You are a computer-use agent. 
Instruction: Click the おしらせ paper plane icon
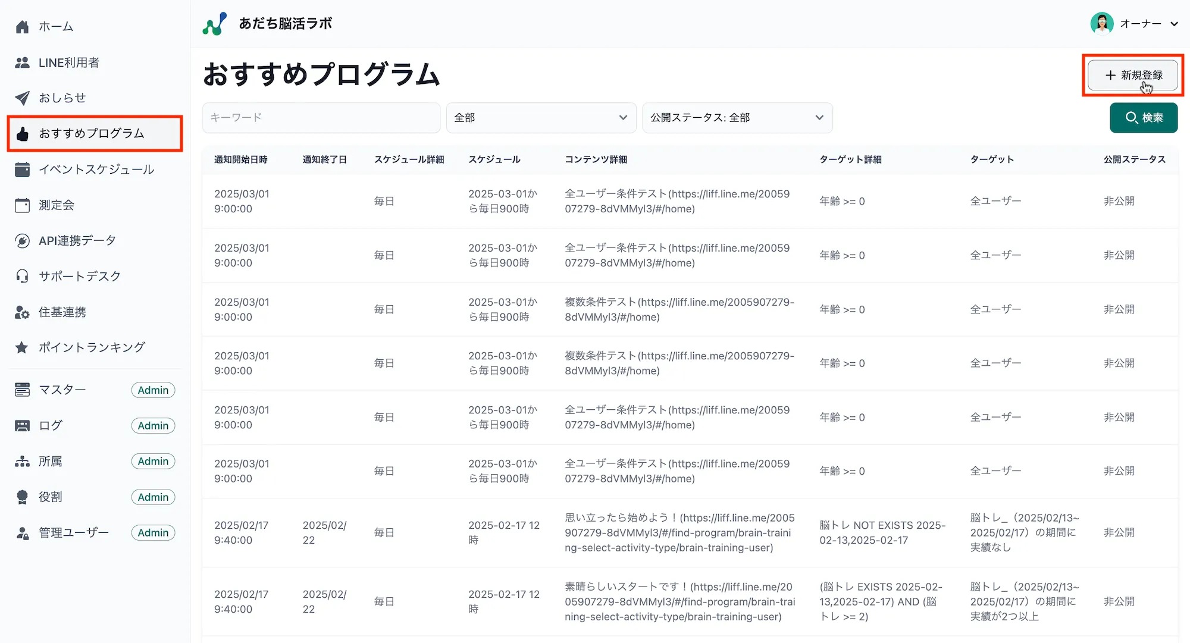22,98
